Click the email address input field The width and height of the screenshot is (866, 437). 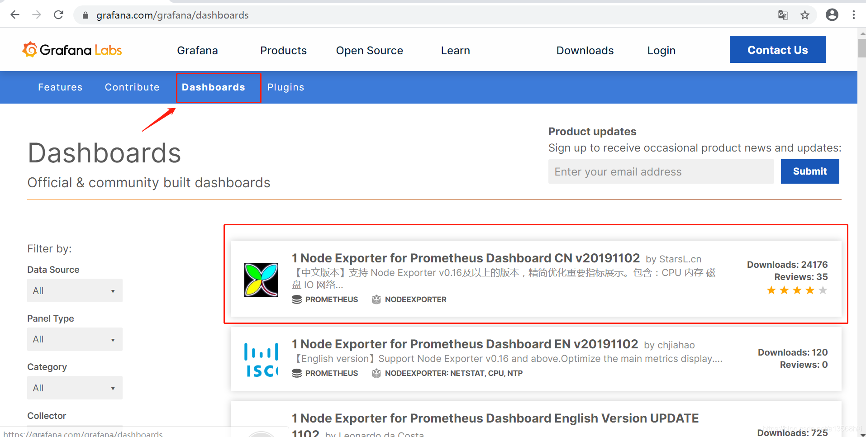coord(661,171)
